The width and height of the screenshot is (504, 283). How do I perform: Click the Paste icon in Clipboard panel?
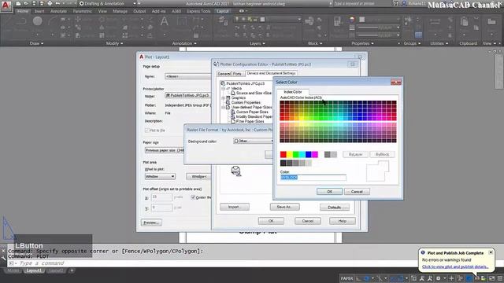tap(464, 22)
